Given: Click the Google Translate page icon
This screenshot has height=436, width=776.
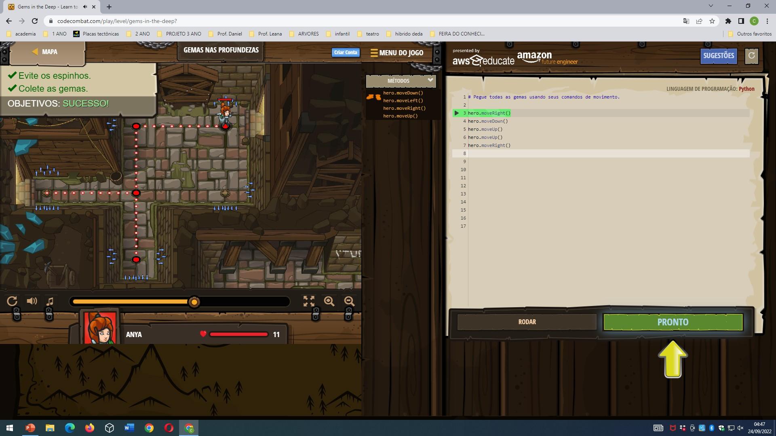Looking at the screenshot, I should pyautogui.click(x=686, y=21).
